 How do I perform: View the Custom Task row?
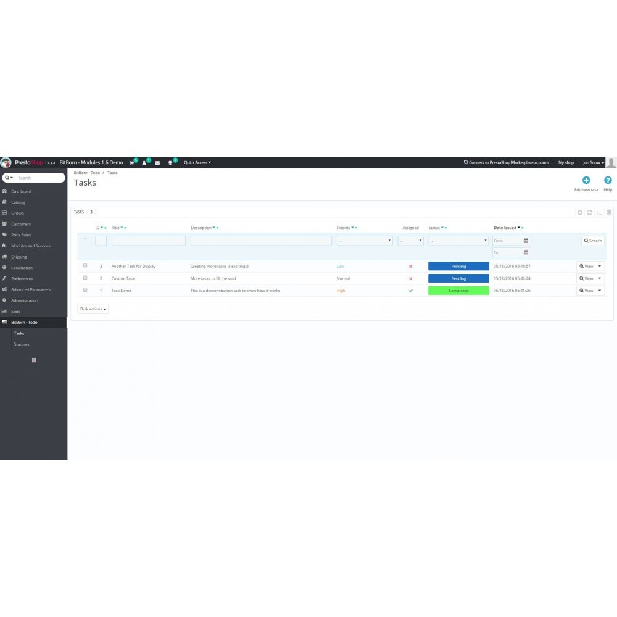[x=586, y=279]
